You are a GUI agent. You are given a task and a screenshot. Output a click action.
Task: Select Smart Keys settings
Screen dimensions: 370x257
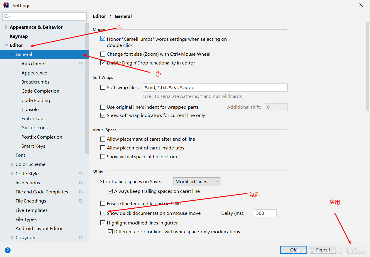[33, 146]
